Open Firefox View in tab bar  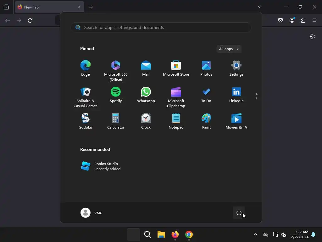(6, 7)
